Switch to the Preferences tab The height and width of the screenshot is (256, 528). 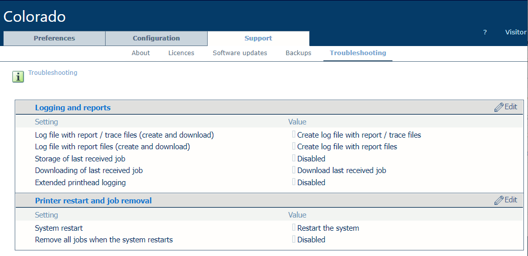click(54, 38)
